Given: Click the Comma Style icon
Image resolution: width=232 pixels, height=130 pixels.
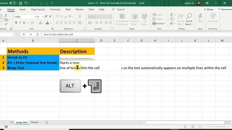Looking at the screenshot, I should 101,23.
